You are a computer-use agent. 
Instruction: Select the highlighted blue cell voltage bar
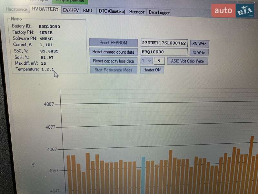[x=143, y=175]
